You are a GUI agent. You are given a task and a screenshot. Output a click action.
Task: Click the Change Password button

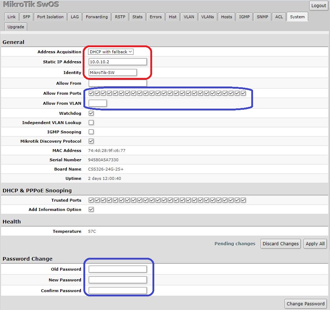tap(305, 304)
